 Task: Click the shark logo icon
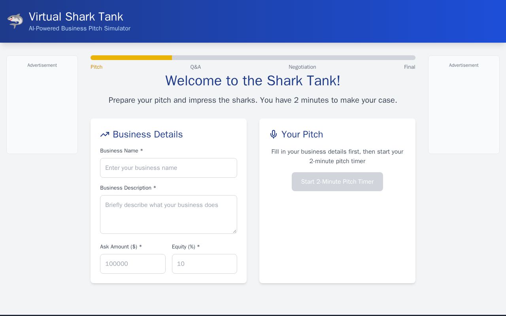click(15, 21)
